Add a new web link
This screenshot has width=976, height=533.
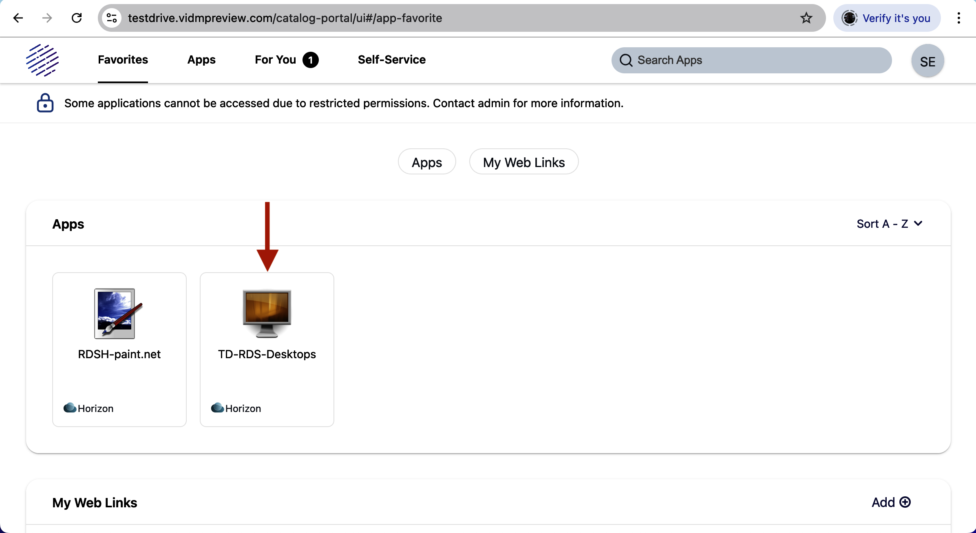pyautogui.click(x=891, y=502)
